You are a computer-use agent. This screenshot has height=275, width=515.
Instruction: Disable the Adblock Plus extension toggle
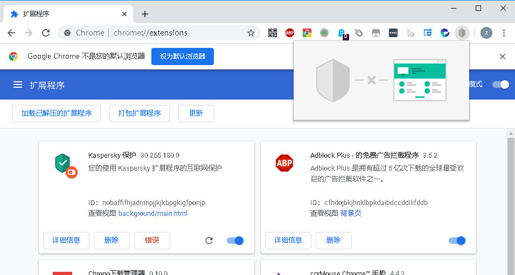(x=457, y=241)
